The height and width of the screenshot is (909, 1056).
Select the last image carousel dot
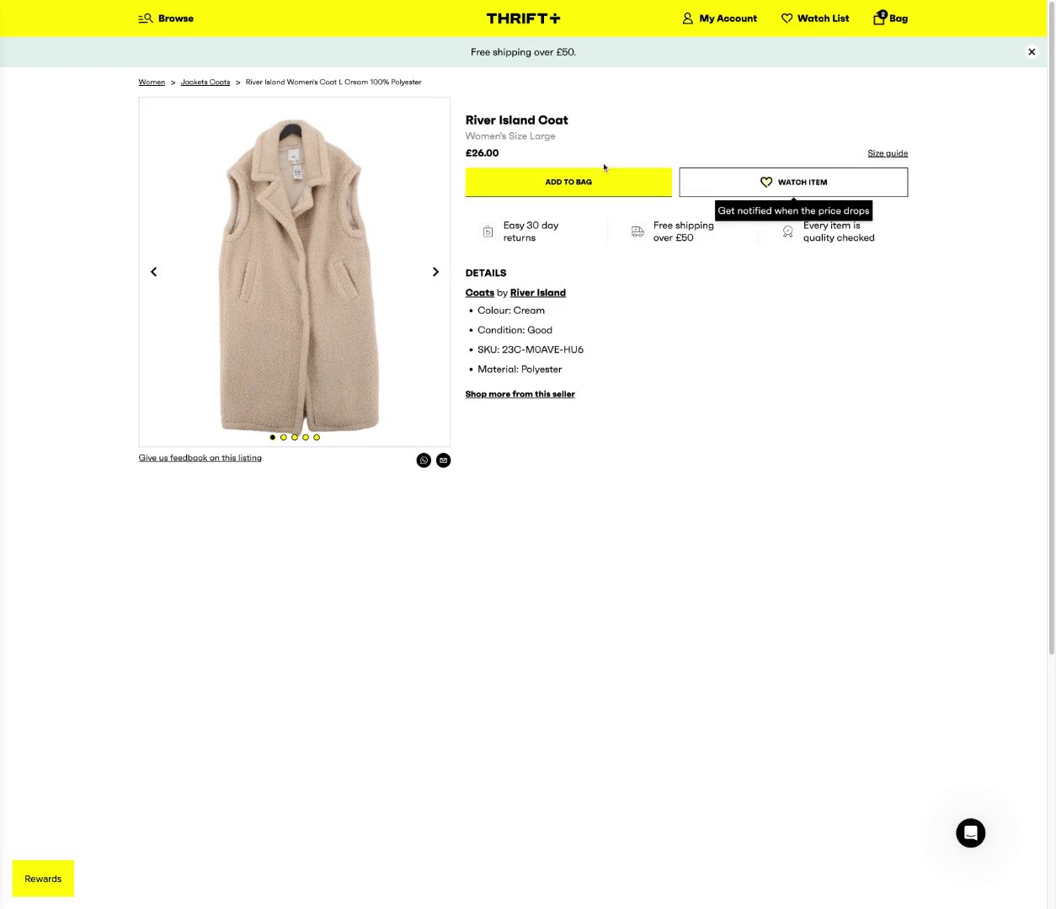click(317, 438)
